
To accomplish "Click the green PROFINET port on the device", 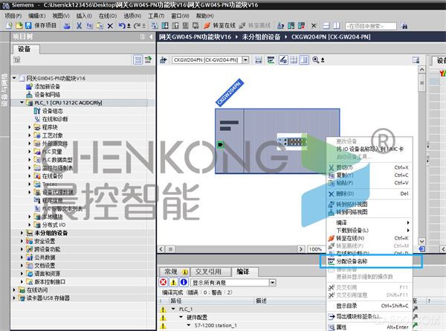I will coord(220,144).
